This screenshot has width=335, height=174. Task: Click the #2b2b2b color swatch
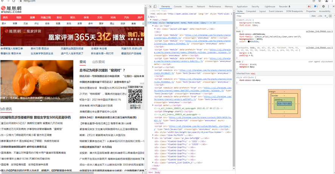249,42
